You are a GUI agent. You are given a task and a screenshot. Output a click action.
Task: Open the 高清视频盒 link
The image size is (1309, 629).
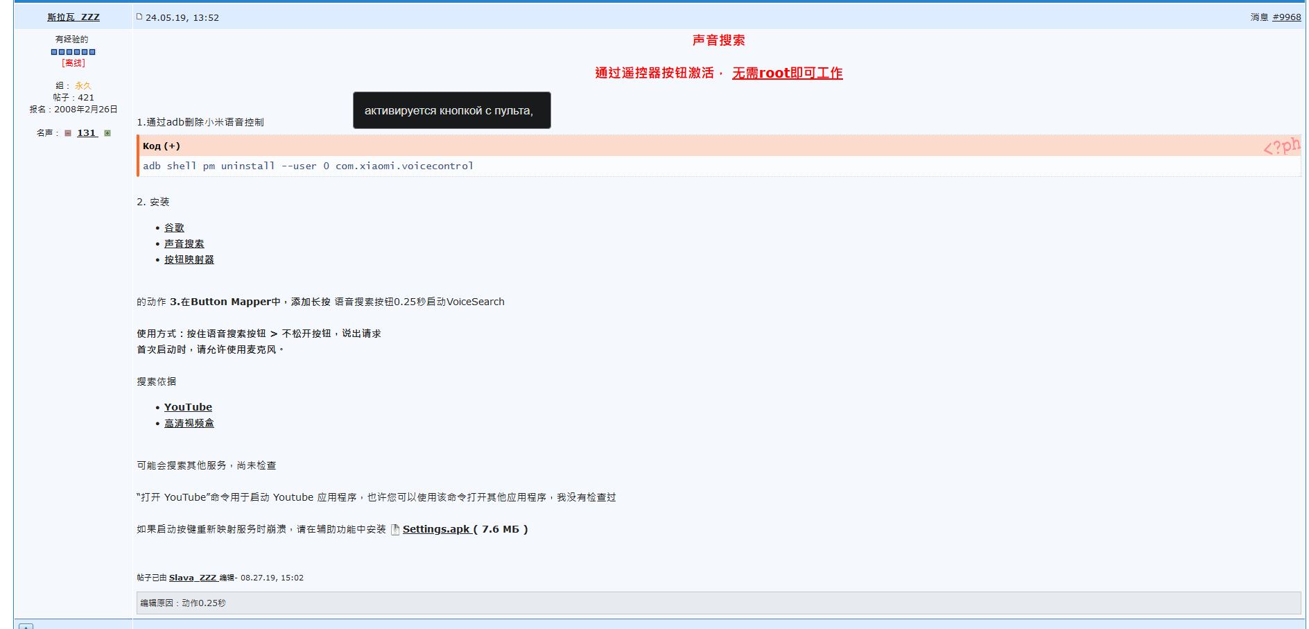tap(189, 424)
